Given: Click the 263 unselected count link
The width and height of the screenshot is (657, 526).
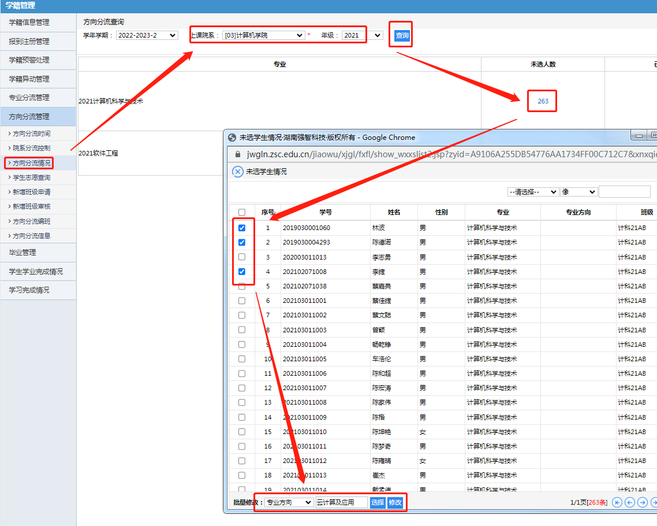Looking at the screenshot, I should (543, 101).
